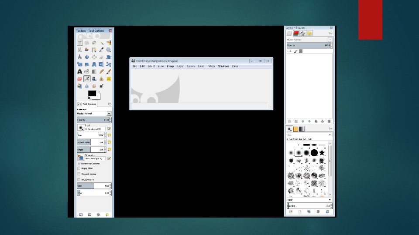The image size is (419, 235).
Task: Select the Crop tool
Action: (x=102, y=57)
